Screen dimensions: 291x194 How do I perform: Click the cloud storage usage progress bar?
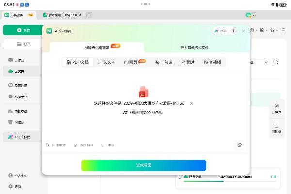coord(230,181)
